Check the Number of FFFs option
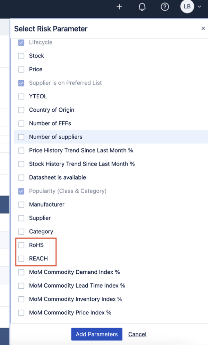Image resolution: width=208 pixels, height=345 pixels. tap(21, 123)
